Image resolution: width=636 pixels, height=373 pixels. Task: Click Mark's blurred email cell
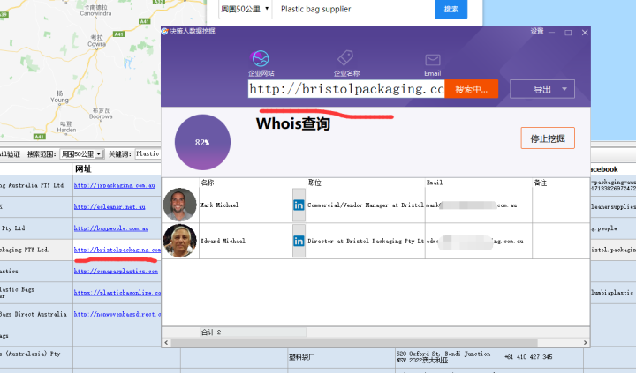(x=479, y=205)
